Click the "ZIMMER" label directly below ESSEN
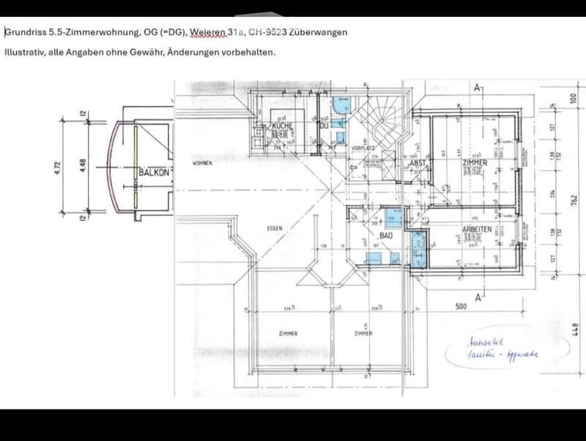The height and width of the screenshot is (441, 586). point(288,333)
